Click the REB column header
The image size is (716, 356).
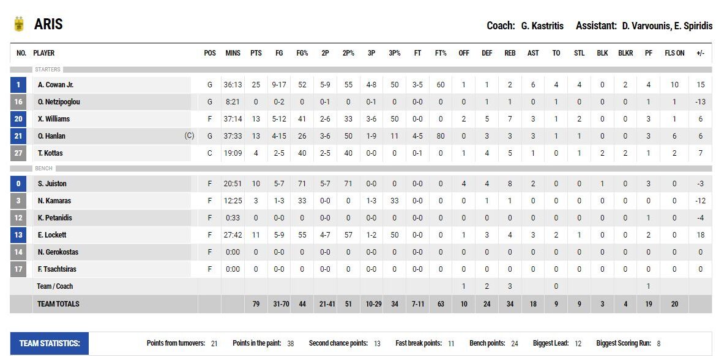coord(510,53)
